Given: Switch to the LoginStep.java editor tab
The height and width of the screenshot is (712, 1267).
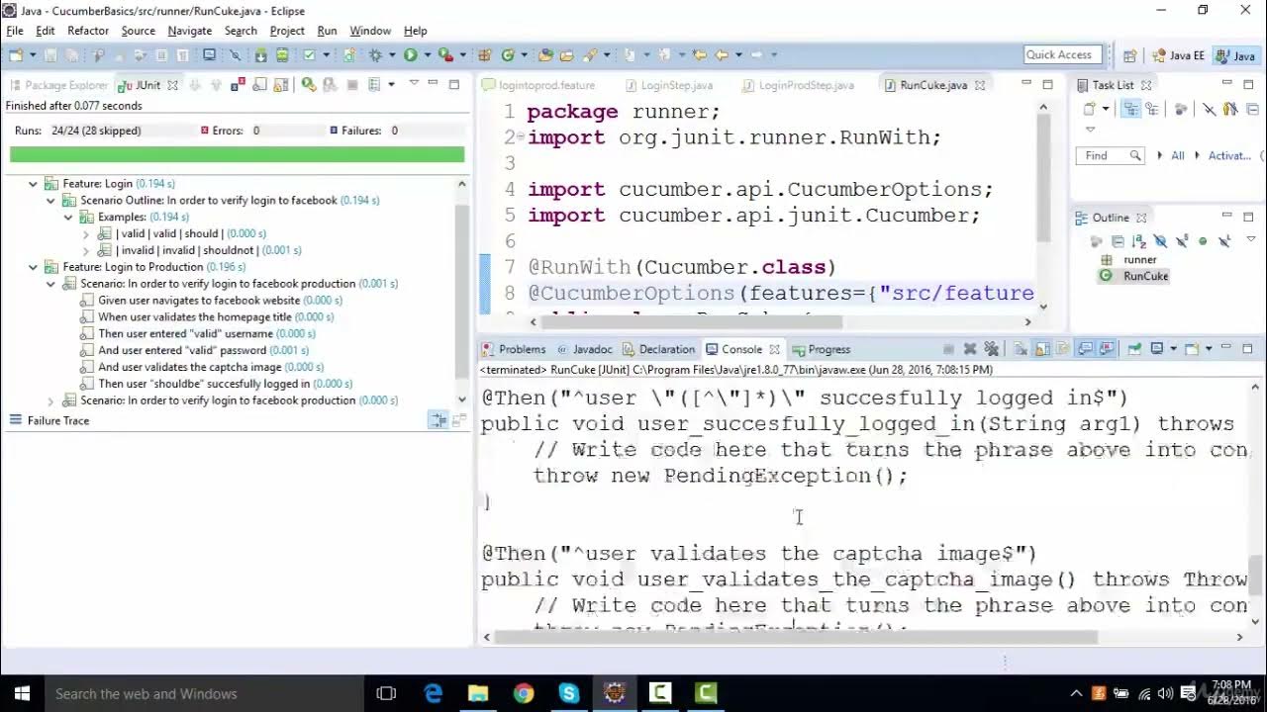Looking at the screenshot, I should [x=670, y=85].
